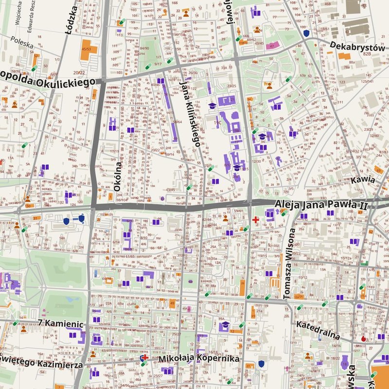This screenshot has height=389, width=389.
Task: Click the Łódzka street label
Action: coord(71,20)
